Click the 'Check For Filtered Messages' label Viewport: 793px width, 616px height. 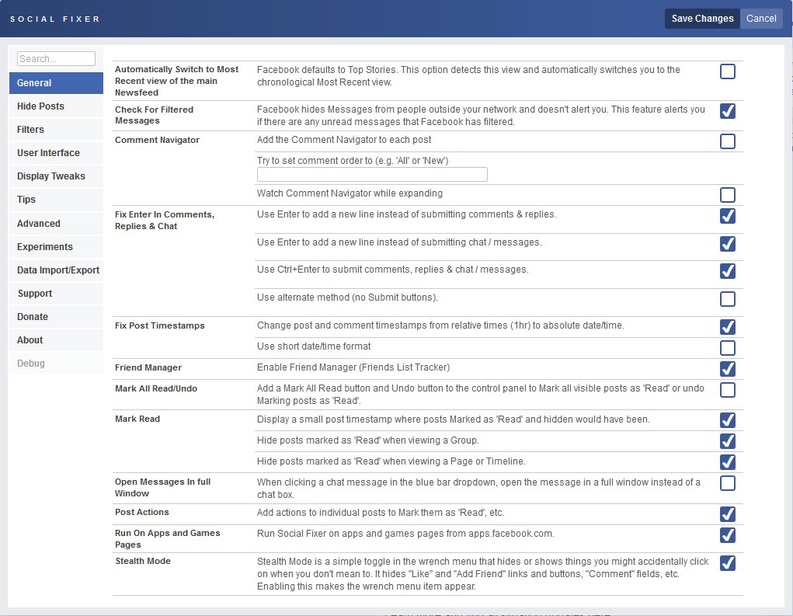pos(155,115)
